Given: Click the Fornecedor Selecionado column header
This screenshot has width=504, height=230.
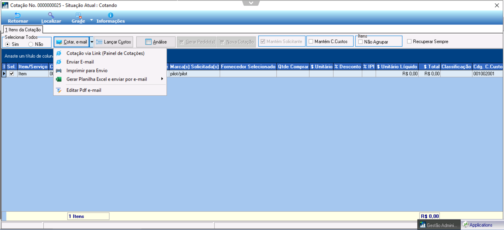Looking at the screenshot, I should coord(248,67).
